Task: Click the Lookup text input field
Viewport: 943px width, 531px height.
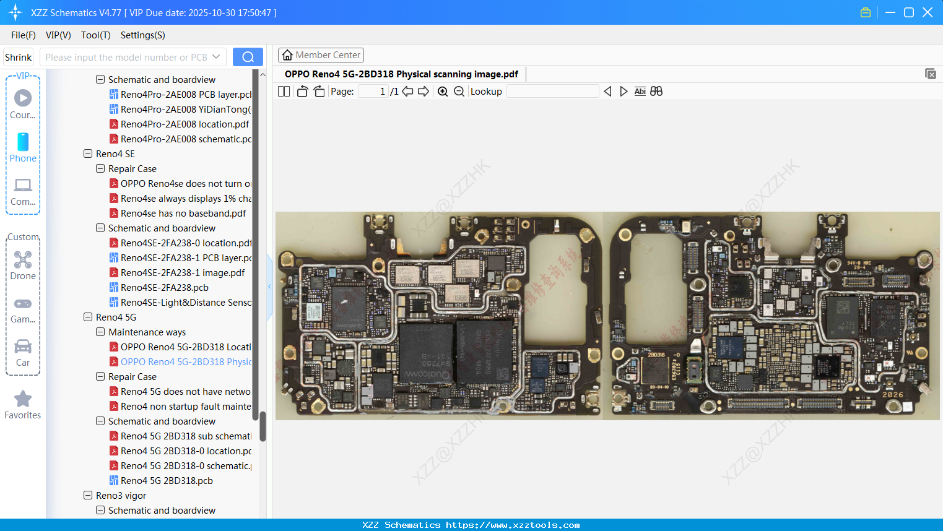Action: point(552,92)
